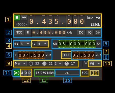Click the PGA gain knob showing 17
This screenshot has width=115, height=93.
click(67, 64)
